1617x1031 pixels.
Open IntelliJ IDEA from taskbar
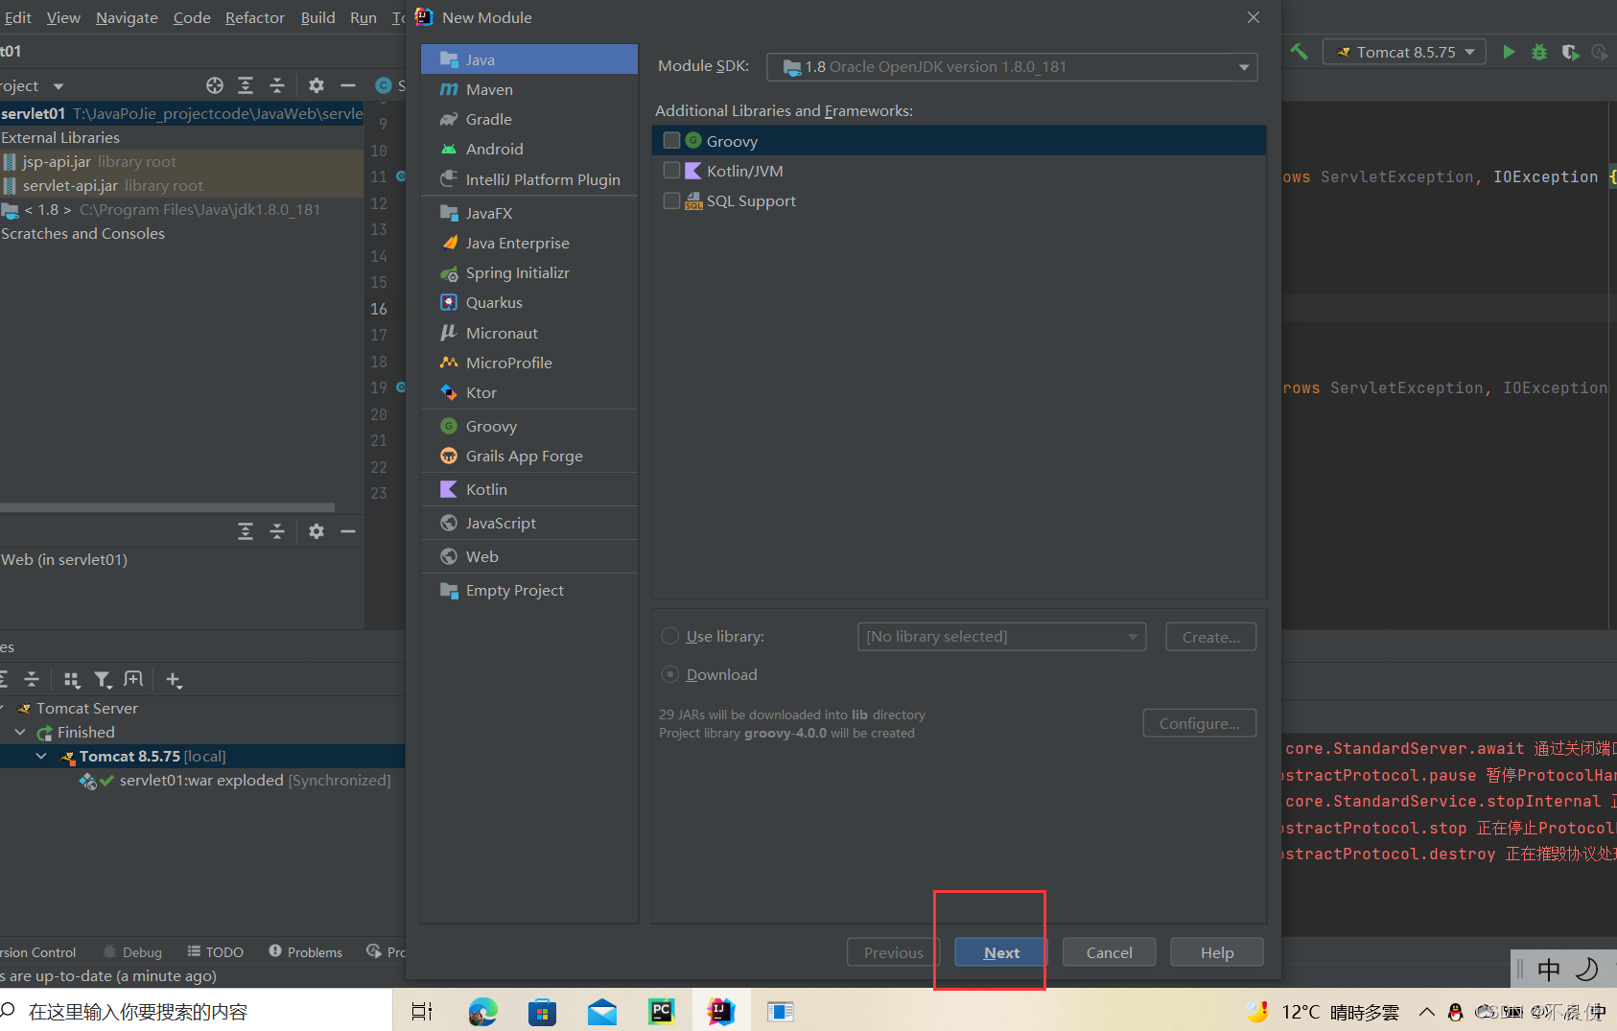[x=720, y=1011]
